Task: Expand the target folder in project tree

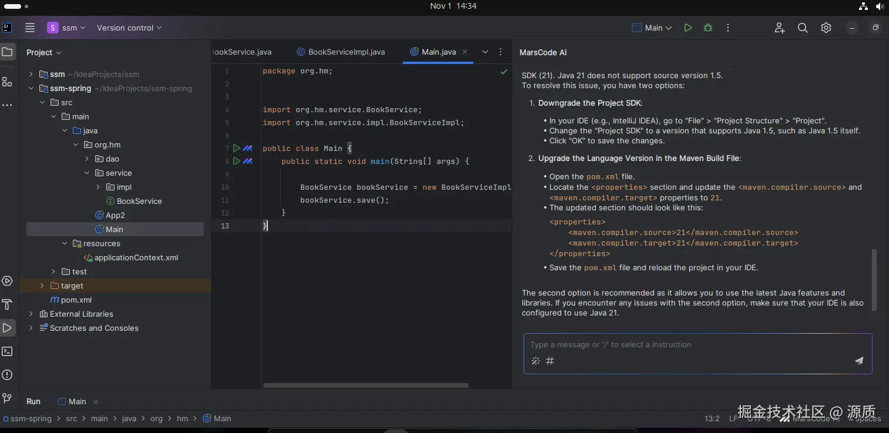Action: point(42,286)
